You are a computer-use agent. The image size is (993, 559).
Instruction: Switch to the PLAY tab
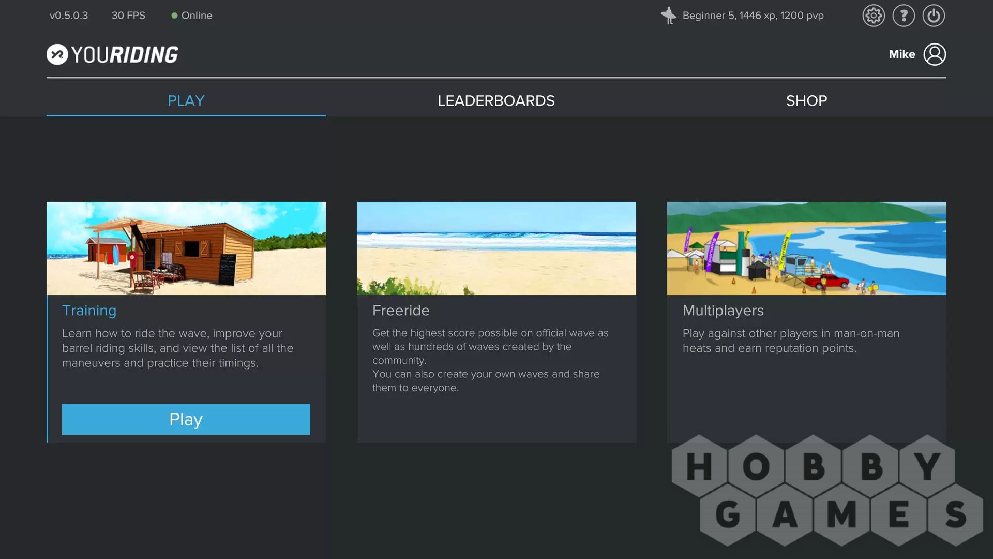[186, 100]
